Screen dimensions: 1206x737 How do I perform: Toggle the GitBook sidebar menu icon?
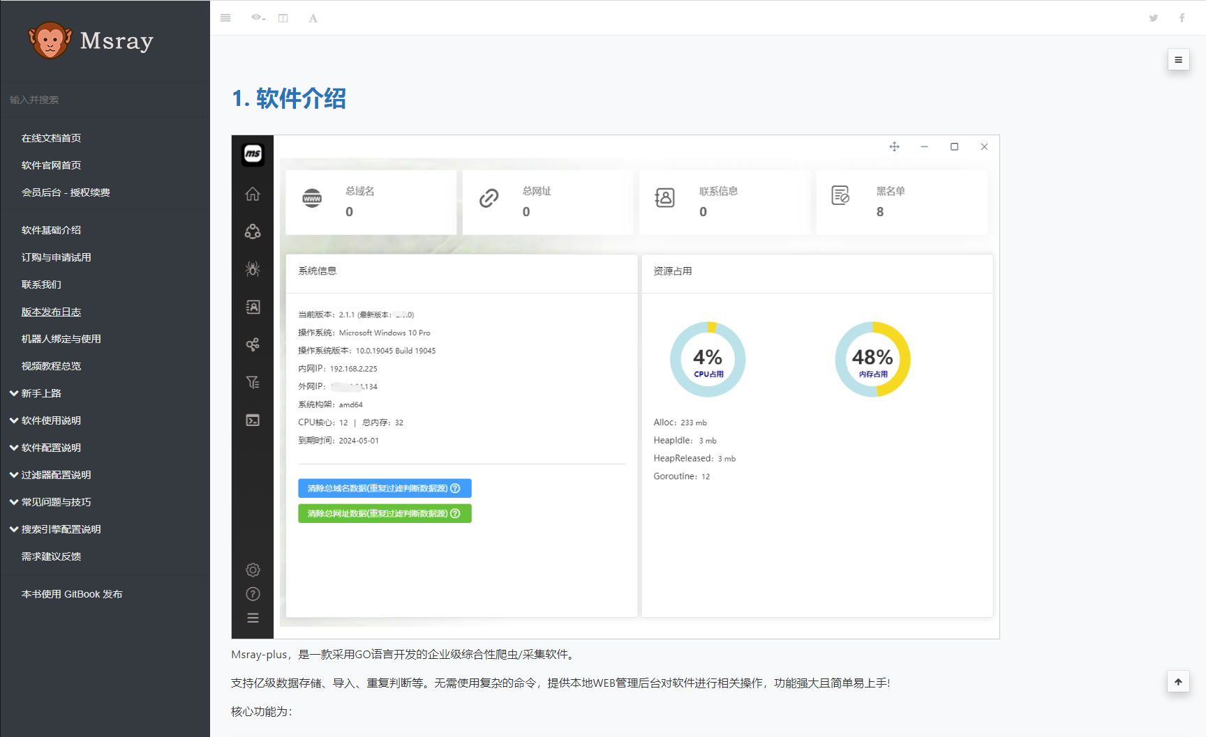(x=225, y=18)
